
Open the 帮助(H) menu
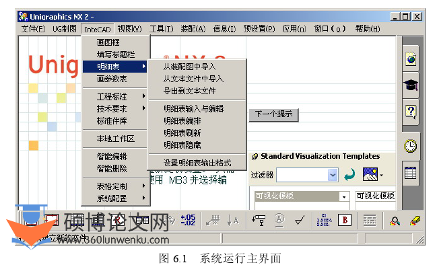coord(368,29)
